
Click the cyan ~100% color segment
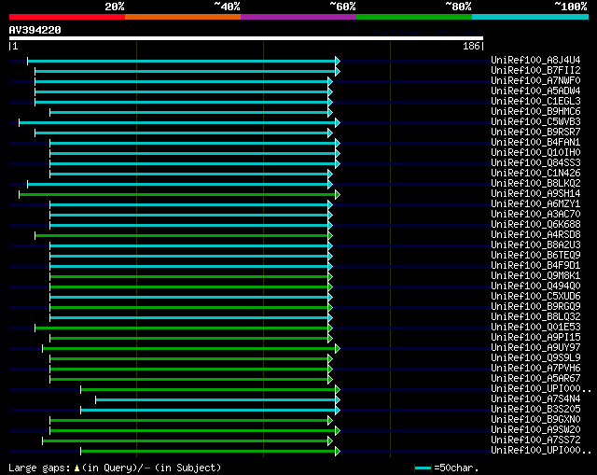530,17
